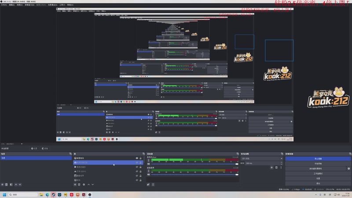Open Settings from the Controls panel
The image size is (352, 198).
[x=318, y=179]
